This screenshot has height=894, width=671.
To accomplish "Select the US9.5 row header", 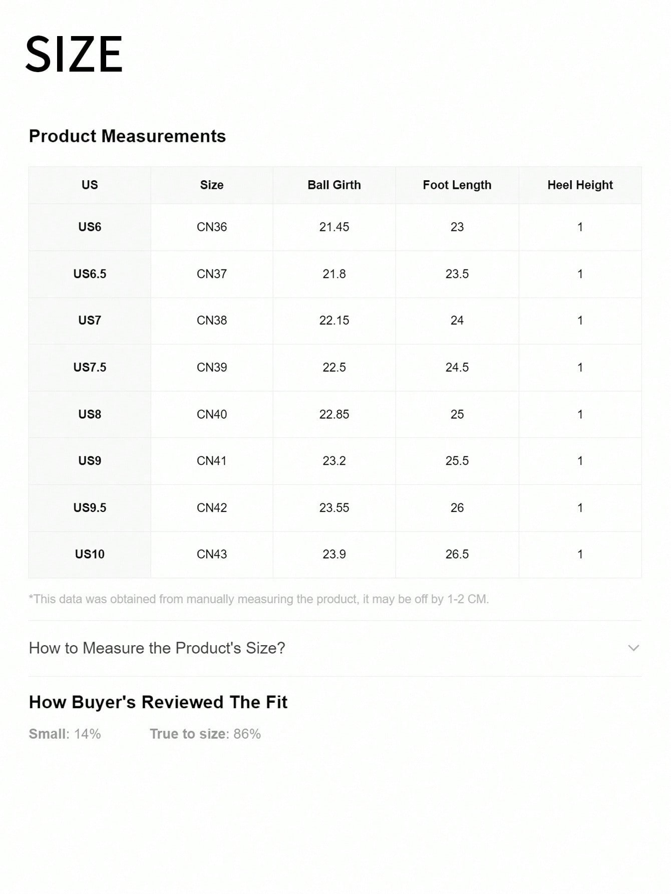I will point(90,507).
